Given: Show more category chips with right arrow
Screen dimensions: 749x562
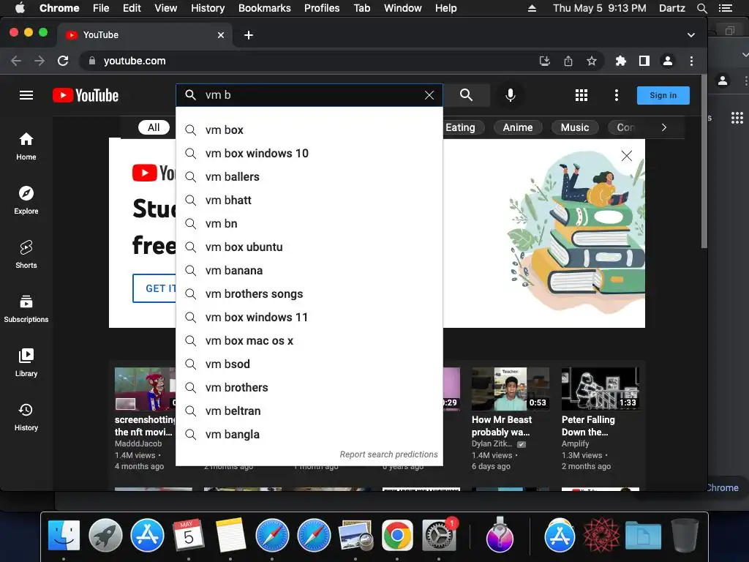Looking at the screenshot, I should click(663, 127).
